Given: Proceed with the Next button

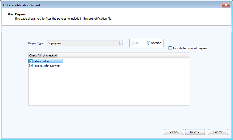Looking at the screenshot, I should (195, 132).
